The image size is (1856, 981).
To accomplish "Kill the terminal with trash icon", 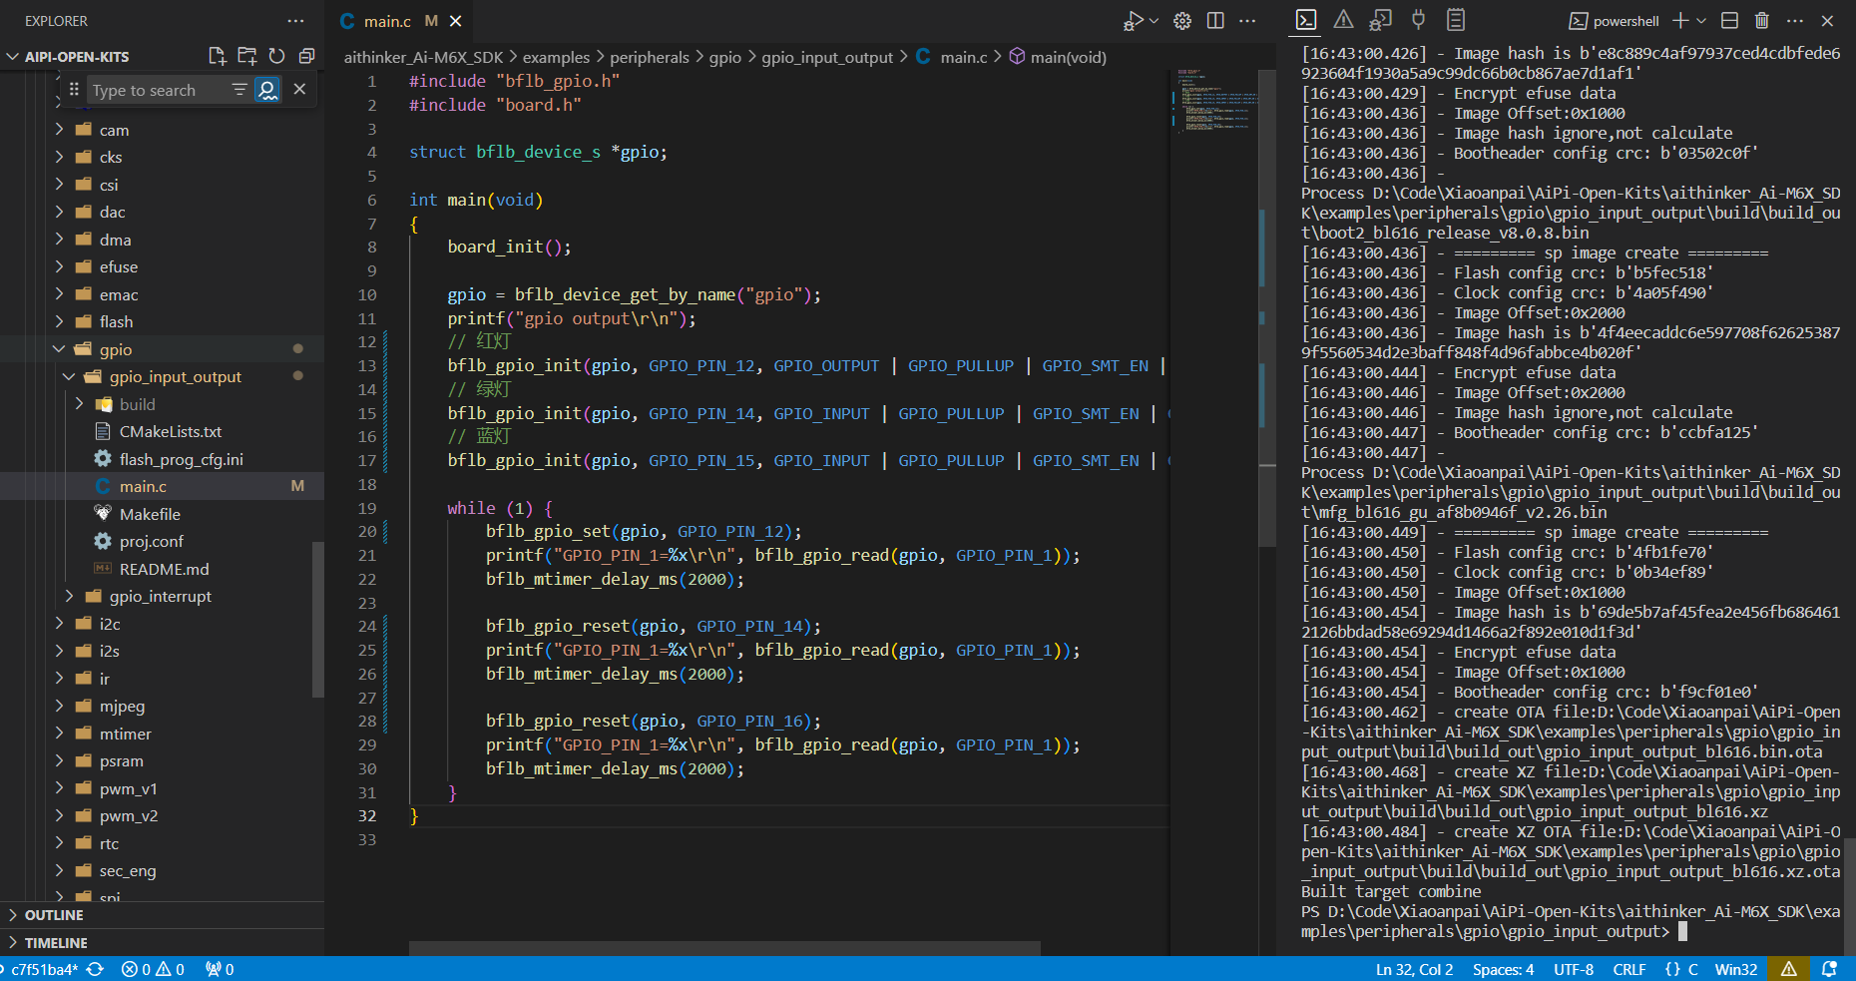I will point(1762,20).
